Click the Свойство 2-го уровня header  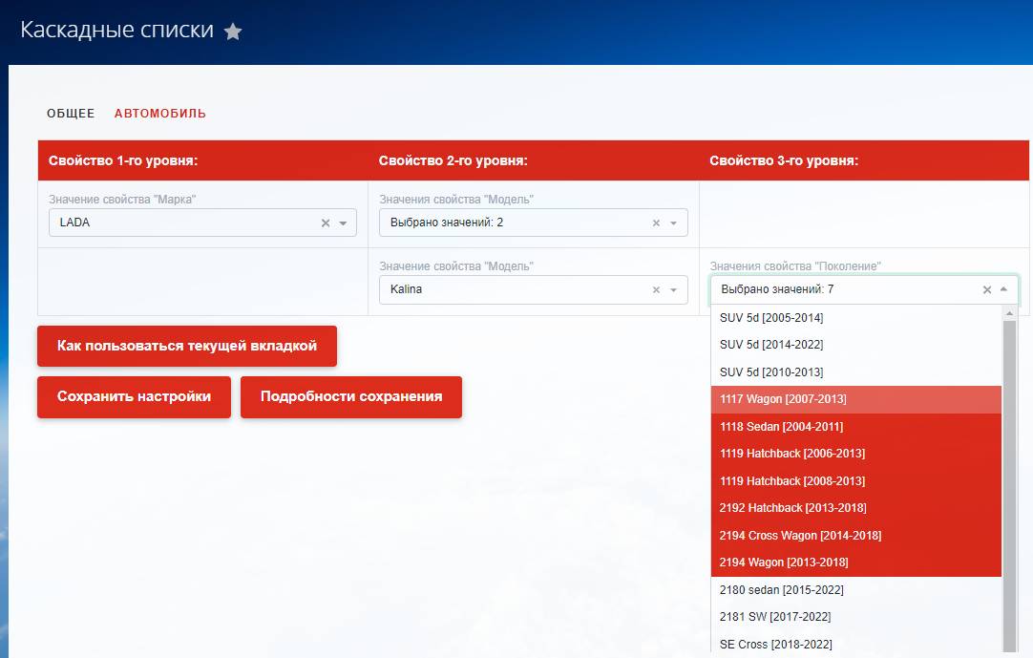(x=453, y=160)
